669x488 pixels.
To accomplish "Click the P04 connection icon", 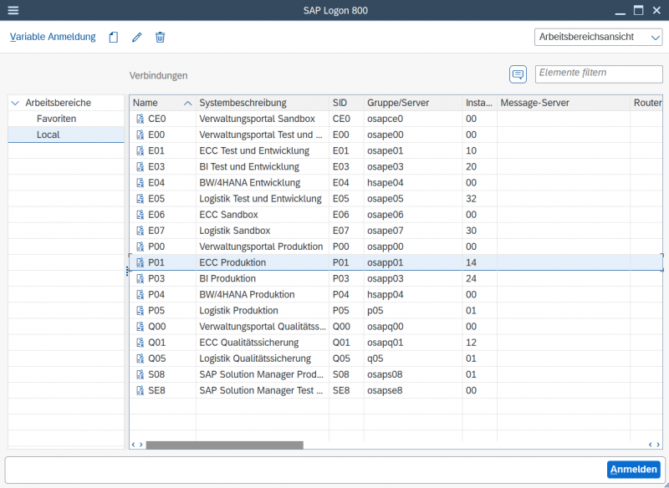I will pyautogui.click(x=140, y=294).
